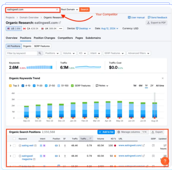The width and height of the screenshot is (172, 170).
Task: Toggle the SERP Features legend checkbox
Action: point(72,86)
